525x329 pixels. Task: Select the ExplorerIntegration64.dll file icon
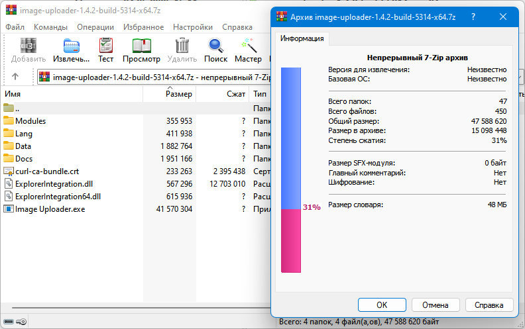[9, 196]
